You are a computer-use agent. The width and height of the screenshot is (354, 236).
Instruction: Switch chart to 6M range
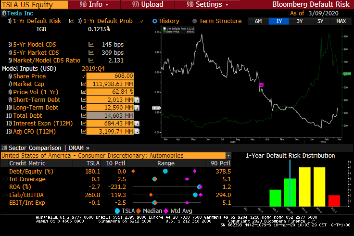pyautogui.click(x=258, y=21)
